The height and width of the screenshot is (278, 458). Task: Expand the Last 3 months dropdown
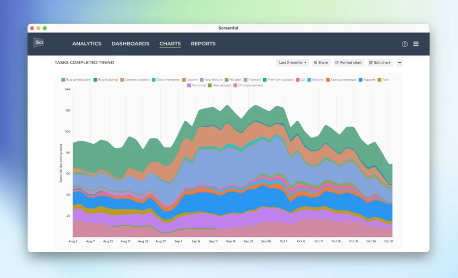pyautogui.click(x=292, y=62)
